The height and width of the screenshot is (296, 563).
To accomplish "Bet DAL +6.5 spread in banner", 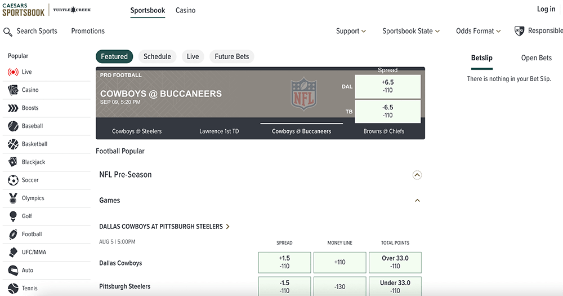I will [387, 86].
